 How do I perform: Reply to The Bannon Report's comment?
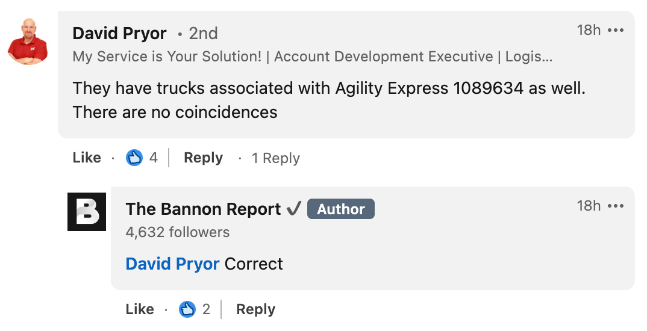click(x=255, y=309)
